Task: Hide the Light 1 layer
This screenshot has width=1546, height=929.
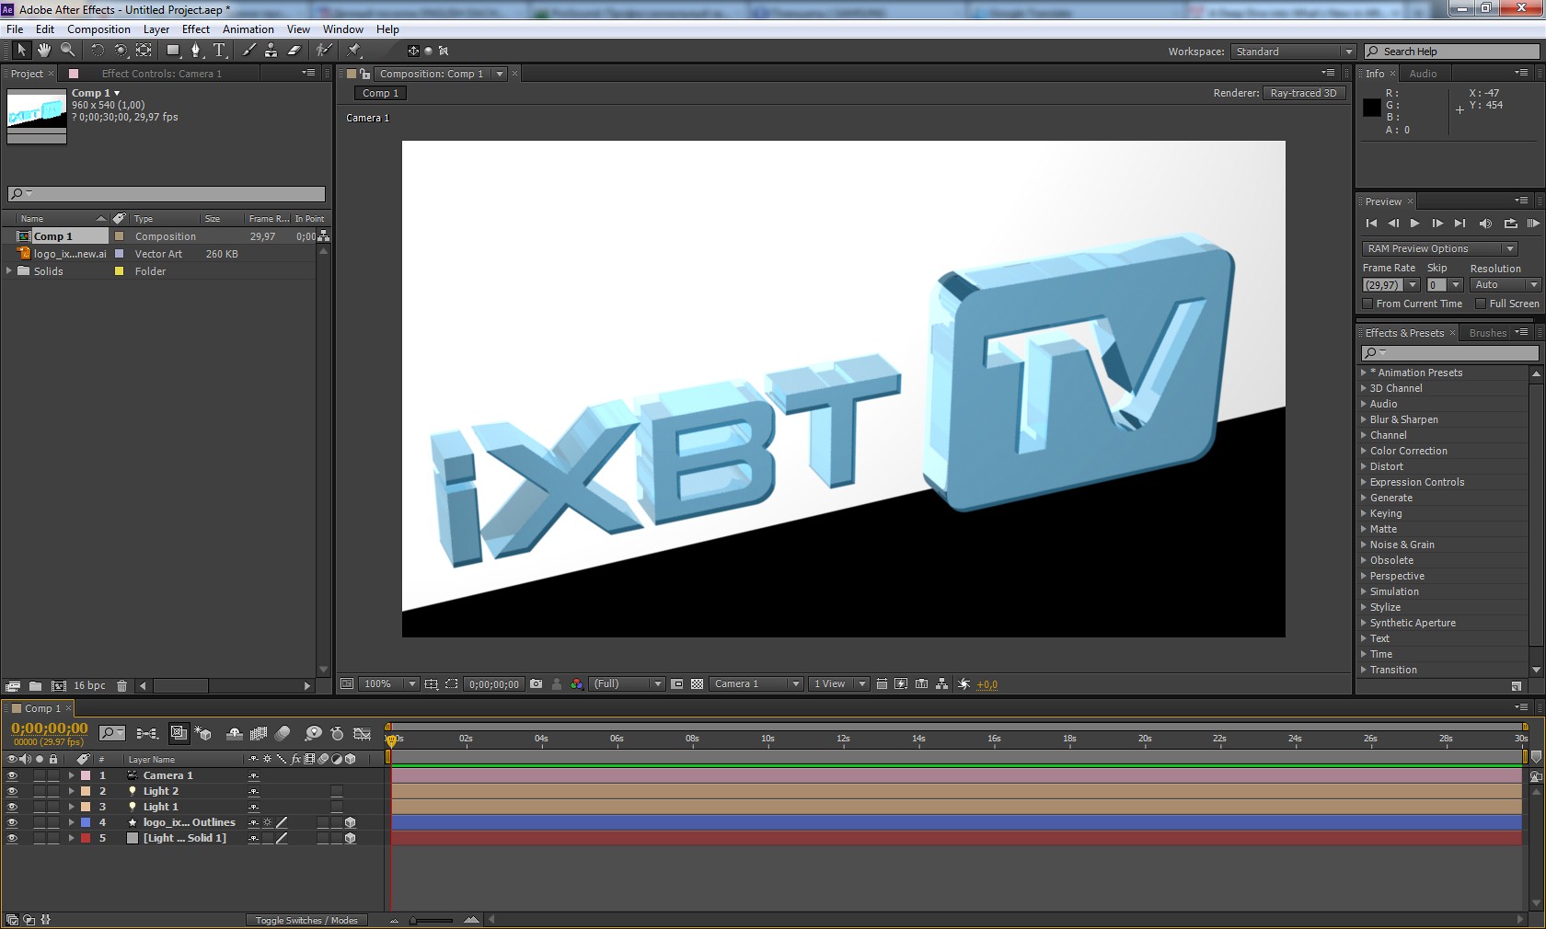Action: (12, 807)
